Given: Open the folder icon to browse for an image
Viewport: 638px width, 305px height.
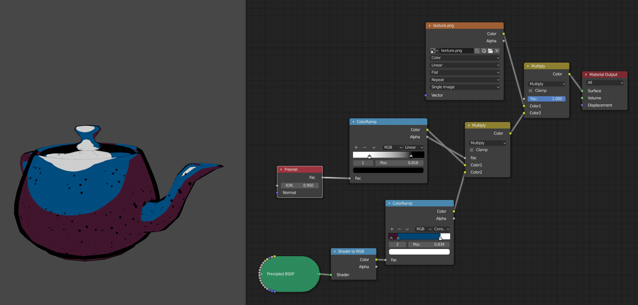Looking at the screenshot, I should coord(490,51).
